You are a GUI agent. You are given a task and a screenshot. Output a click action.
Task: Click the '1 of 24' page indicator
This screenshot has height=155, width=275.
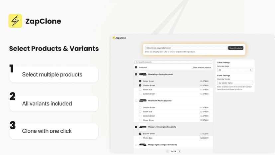(x=173, y=151)
